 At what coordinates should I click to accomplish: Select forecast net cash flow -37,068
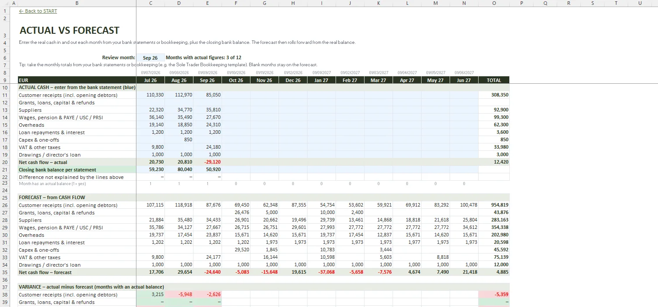pos(322,272)
